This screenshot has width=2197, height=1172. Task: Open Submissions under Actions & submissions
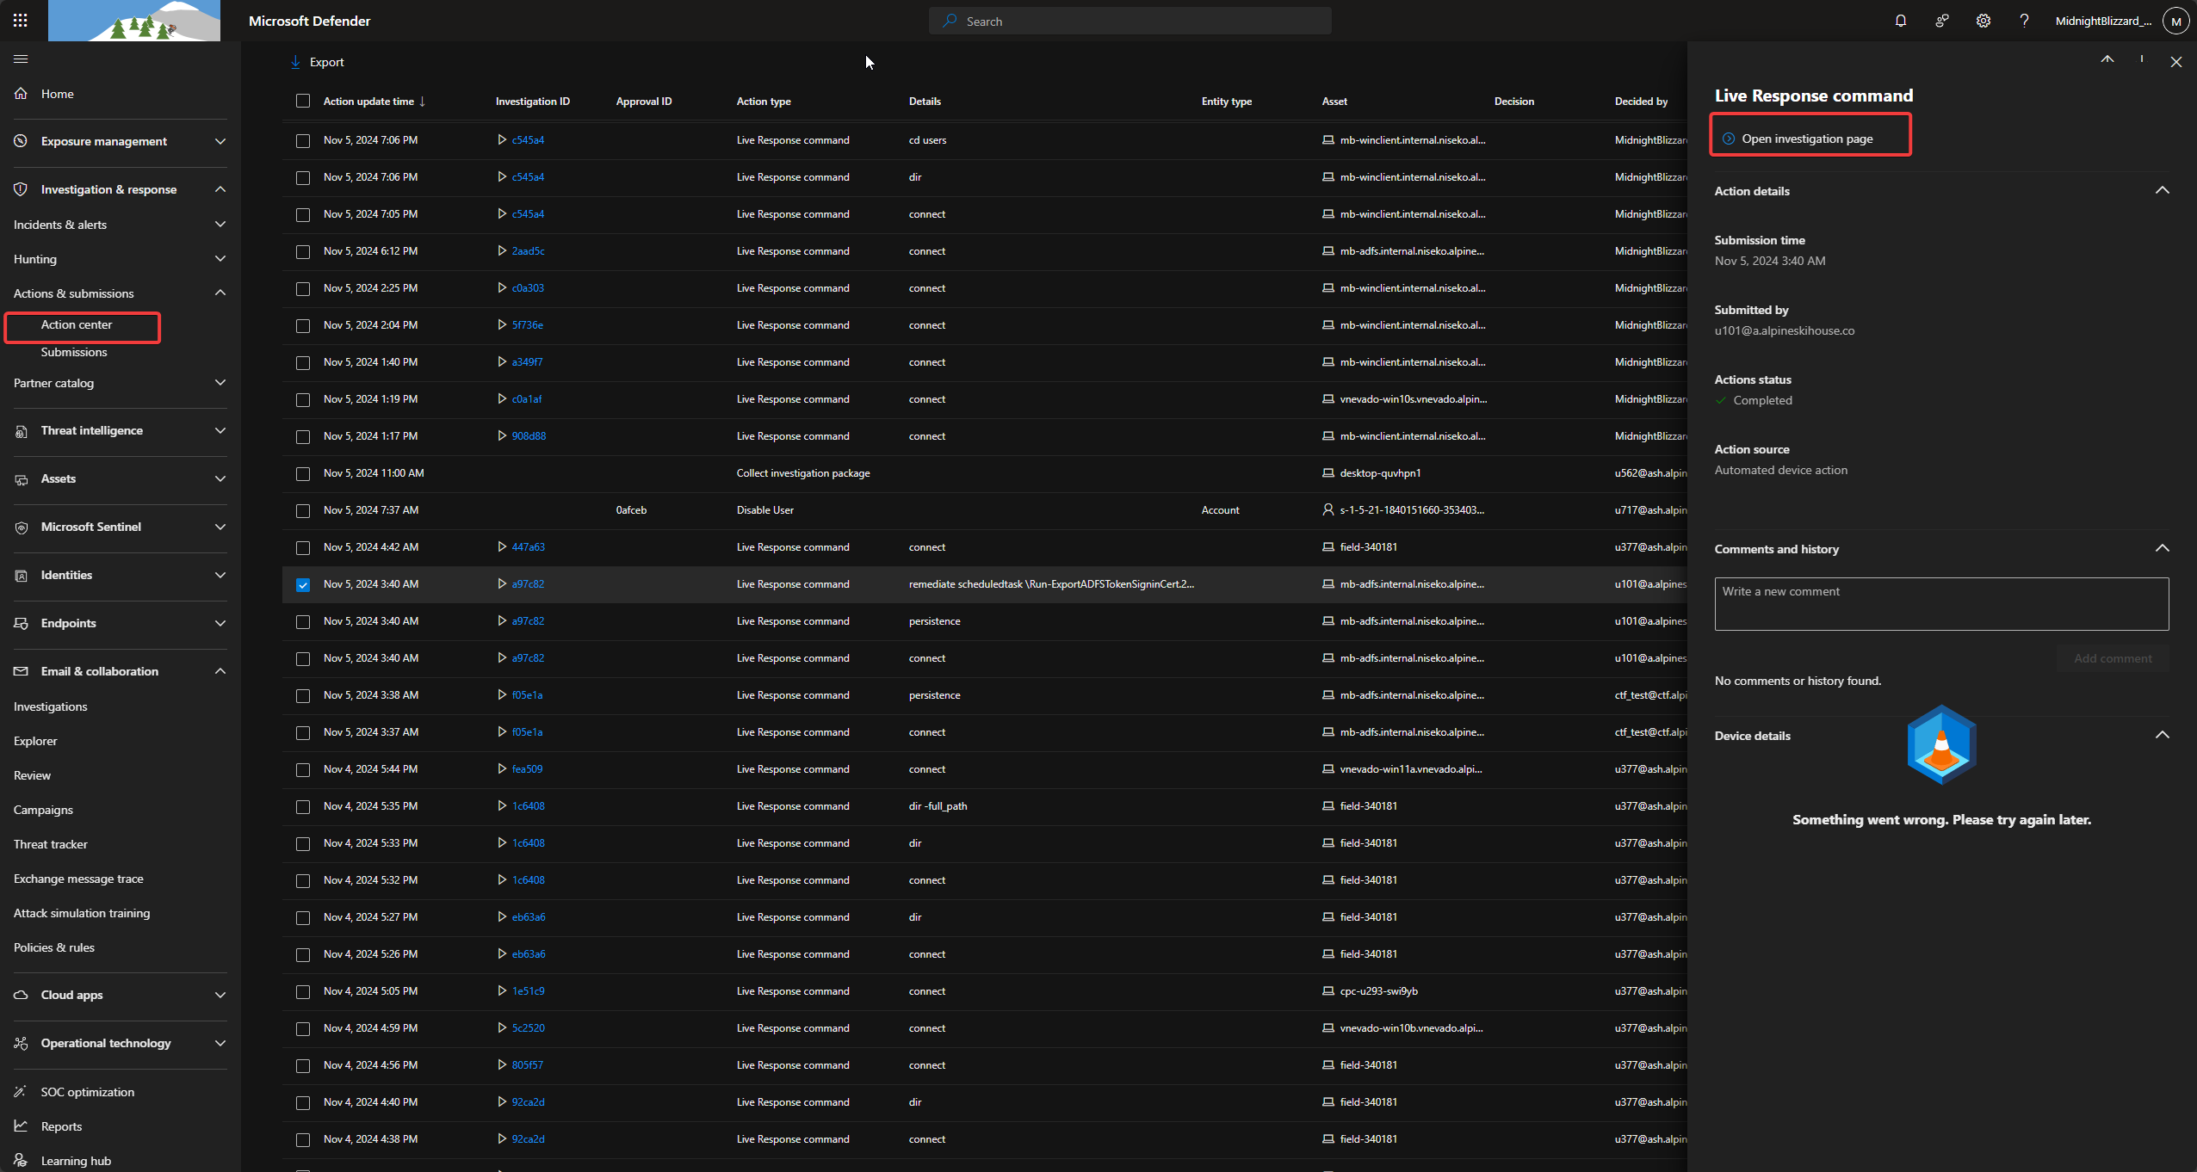74,352
